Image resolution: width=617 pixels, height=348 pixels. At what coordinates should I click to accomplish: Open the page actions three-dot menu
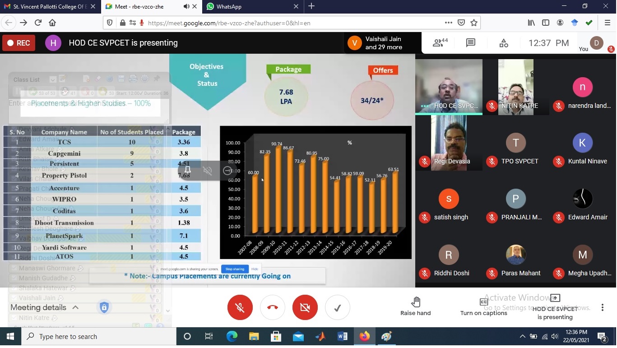(x=448, y=23)
